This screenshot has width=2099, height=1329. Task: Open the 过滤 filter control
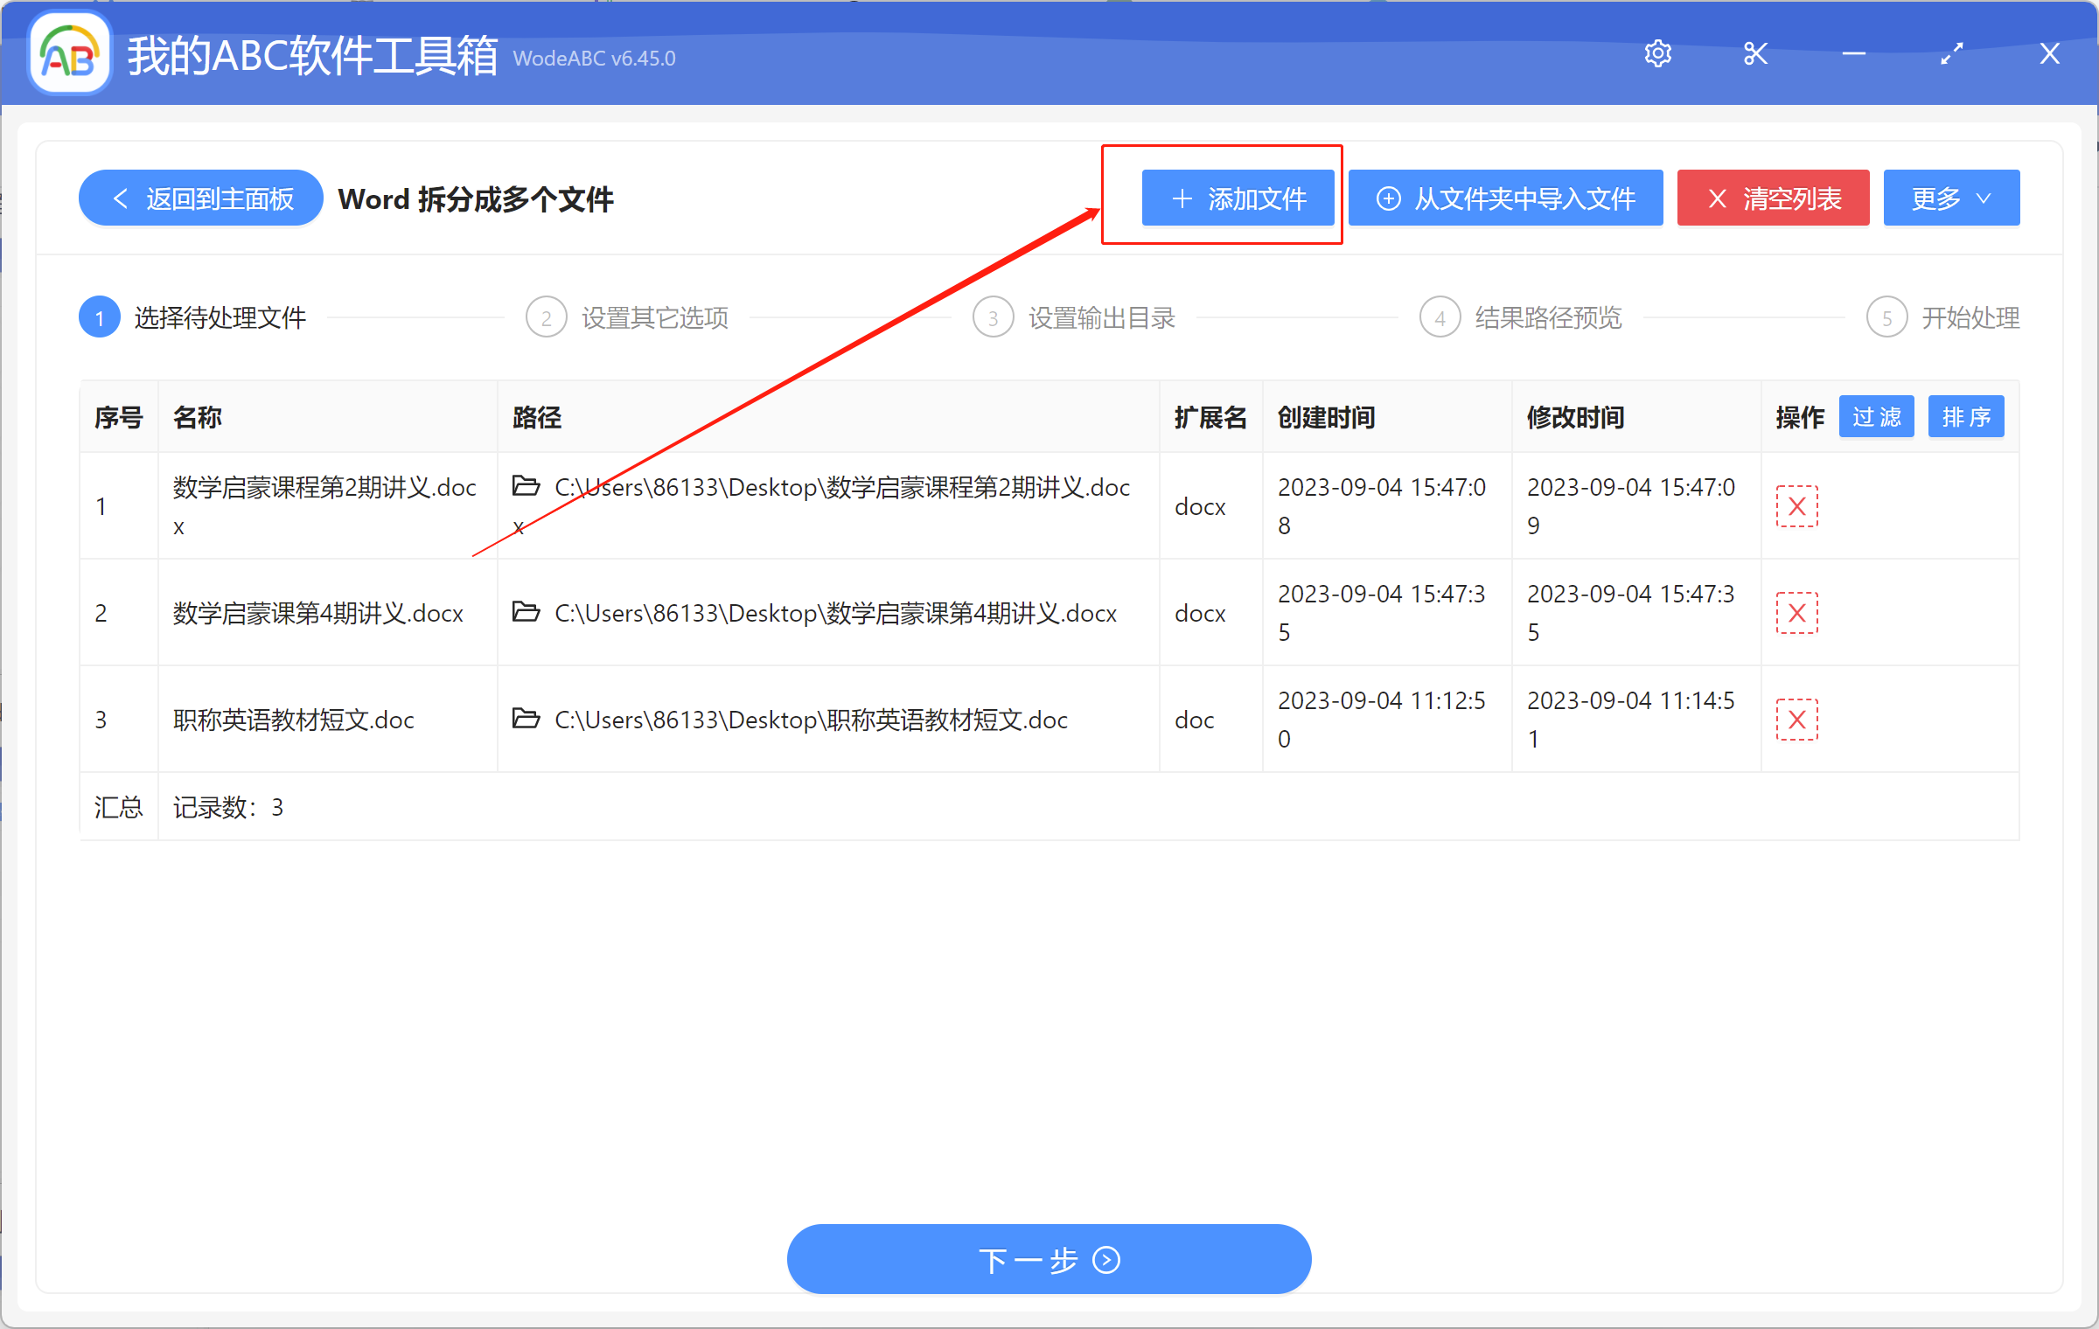1876,416
